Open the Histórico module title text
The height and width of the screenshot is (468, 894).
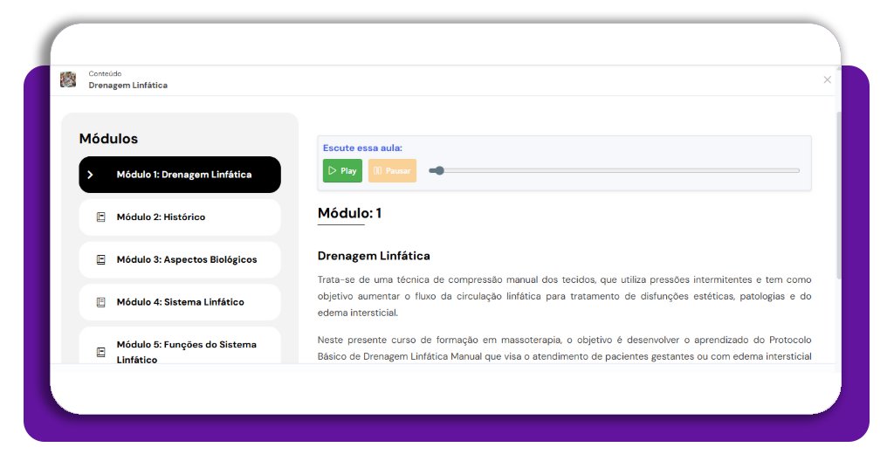(161, 217)
